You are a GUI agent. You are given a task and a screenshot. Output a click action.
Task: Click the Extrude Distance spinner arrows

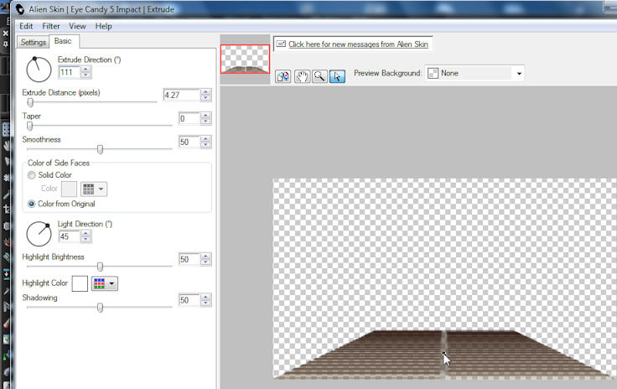(205, 96)
